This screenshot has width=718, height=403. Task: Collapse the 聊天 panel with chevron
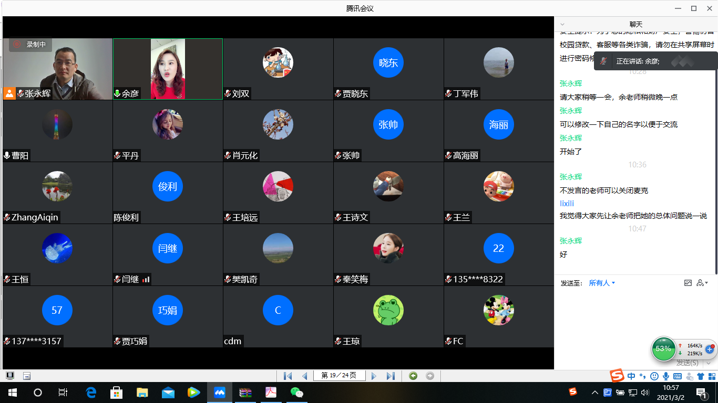(x=562, y=24)
